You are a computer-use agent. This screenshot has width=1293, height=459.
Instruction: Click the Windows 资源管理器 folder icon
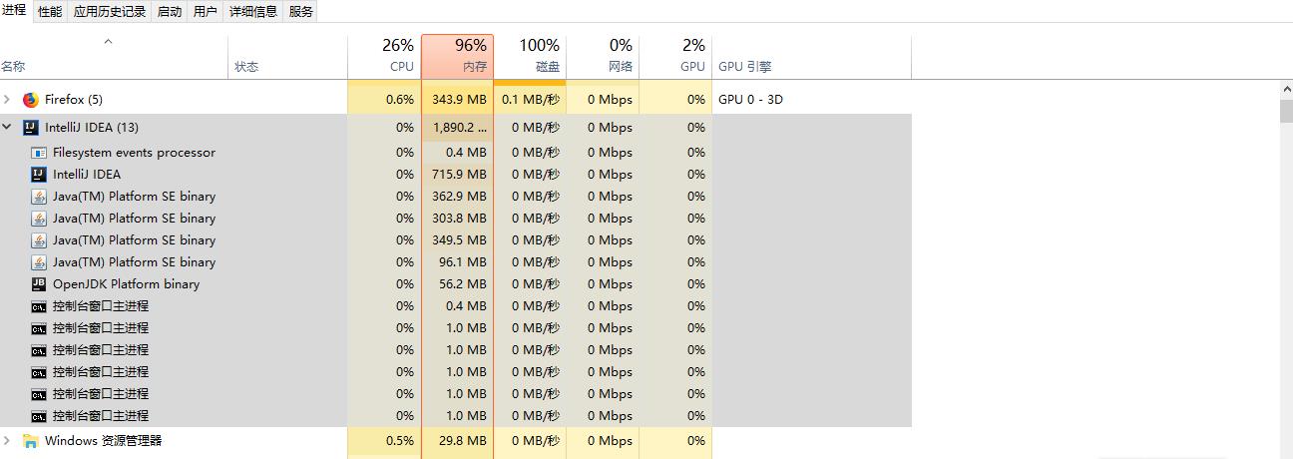(30, 441)
